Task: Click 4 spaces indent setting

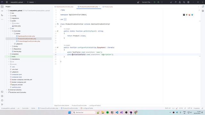Action: 196,108
